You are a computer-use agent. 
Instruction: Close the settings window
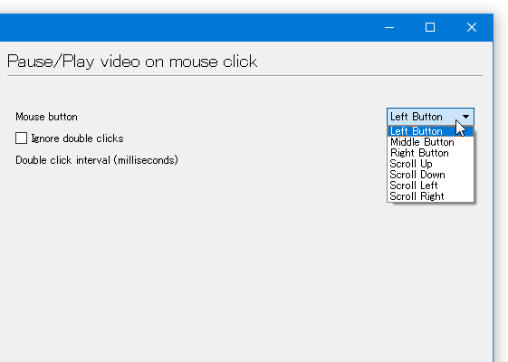pyautogui.click(x=472, y=27)
